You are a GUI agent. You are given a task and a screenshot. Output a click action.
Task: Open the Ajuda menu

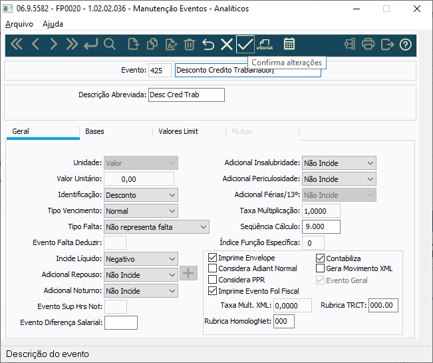(x=53, y=24)
